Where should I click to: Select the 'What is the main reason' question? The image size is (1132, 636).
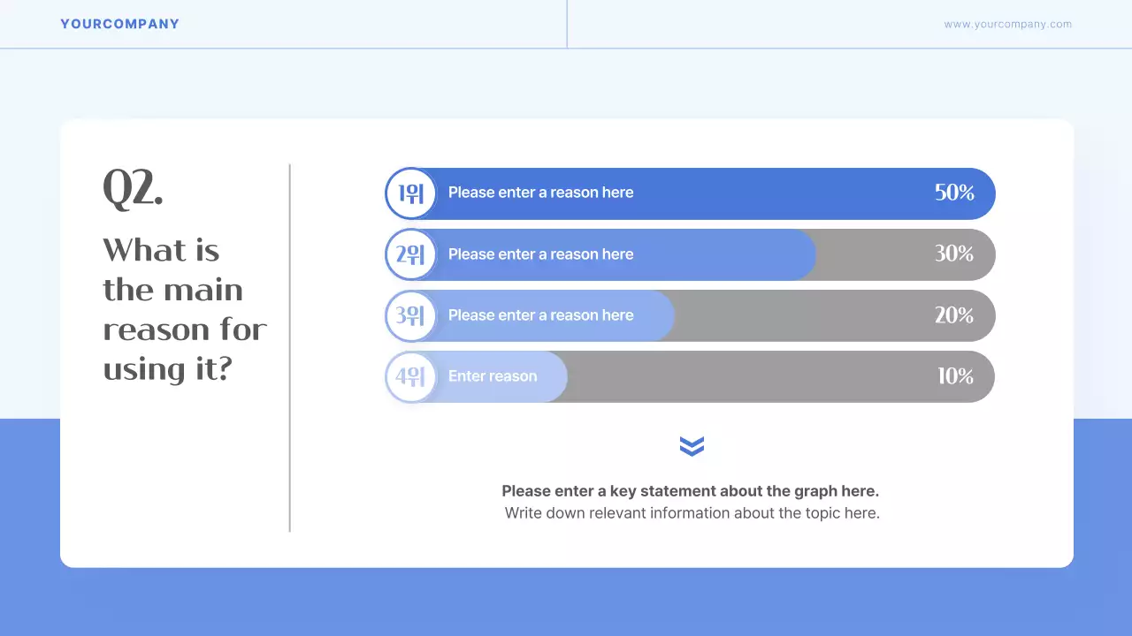tap(184, 309)
